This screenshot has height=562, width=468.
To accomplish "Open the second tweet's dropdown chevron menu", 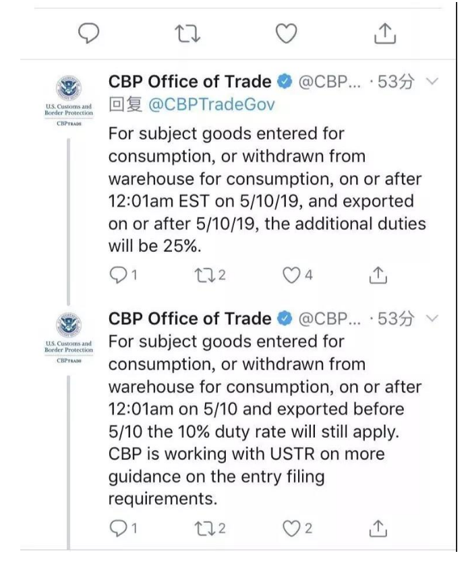I will click(x=434, y=317).
